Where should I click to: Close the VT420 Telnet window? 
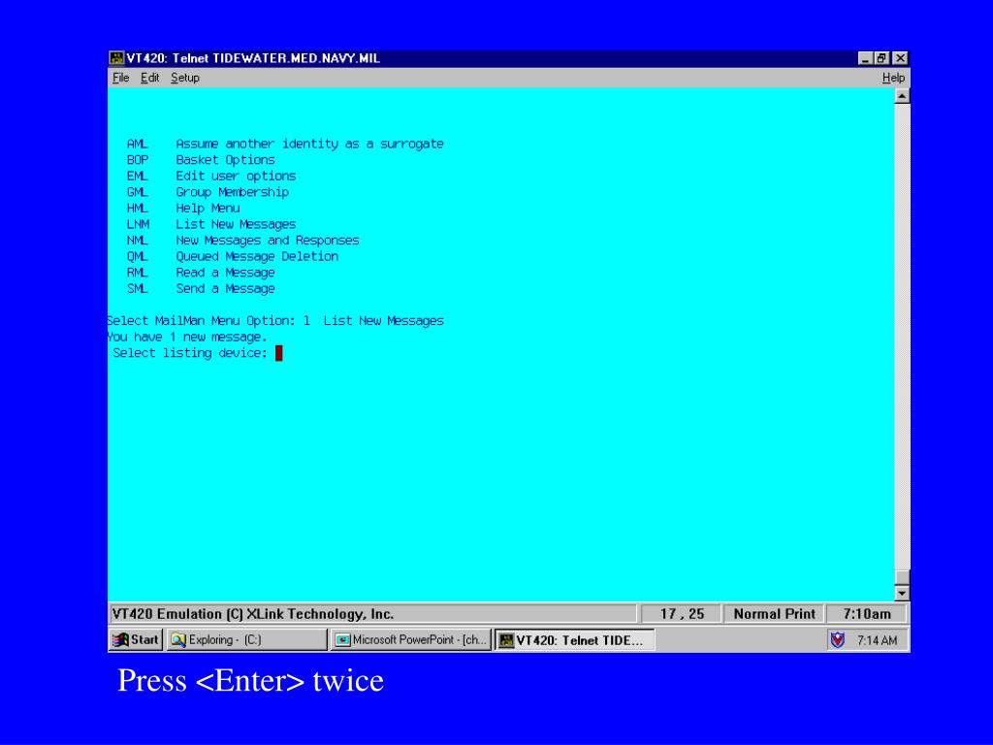tap(900, 58)
